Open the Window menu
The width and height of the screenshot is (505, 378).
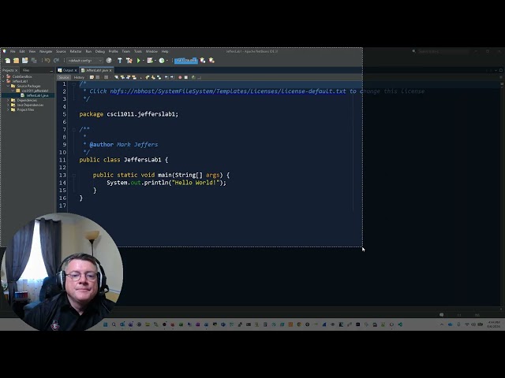pyautogui.click(x=151, y=51)
